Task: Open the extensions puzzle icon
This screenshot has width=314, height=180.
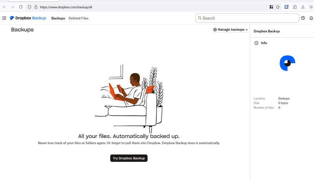Action: [x=295, y=7]
